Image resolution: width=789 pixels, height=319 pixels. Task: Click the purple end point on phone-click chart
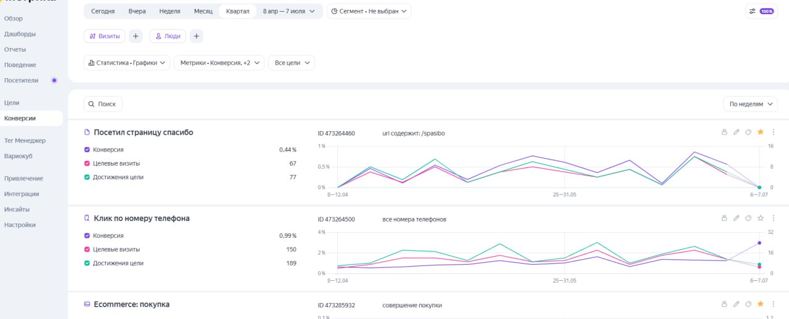[759, 243]
